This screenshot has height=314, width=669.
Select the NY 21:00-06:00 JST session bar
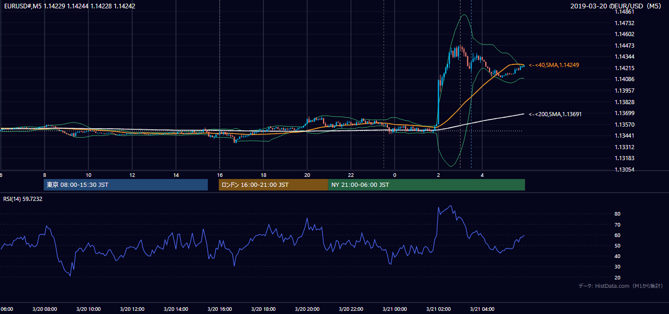[427, 185]
